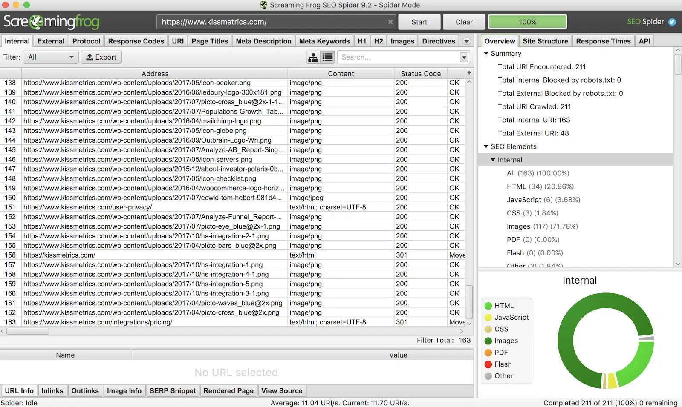Open the View Source tab
Viewport: 682px width, 407px height.
282,391
